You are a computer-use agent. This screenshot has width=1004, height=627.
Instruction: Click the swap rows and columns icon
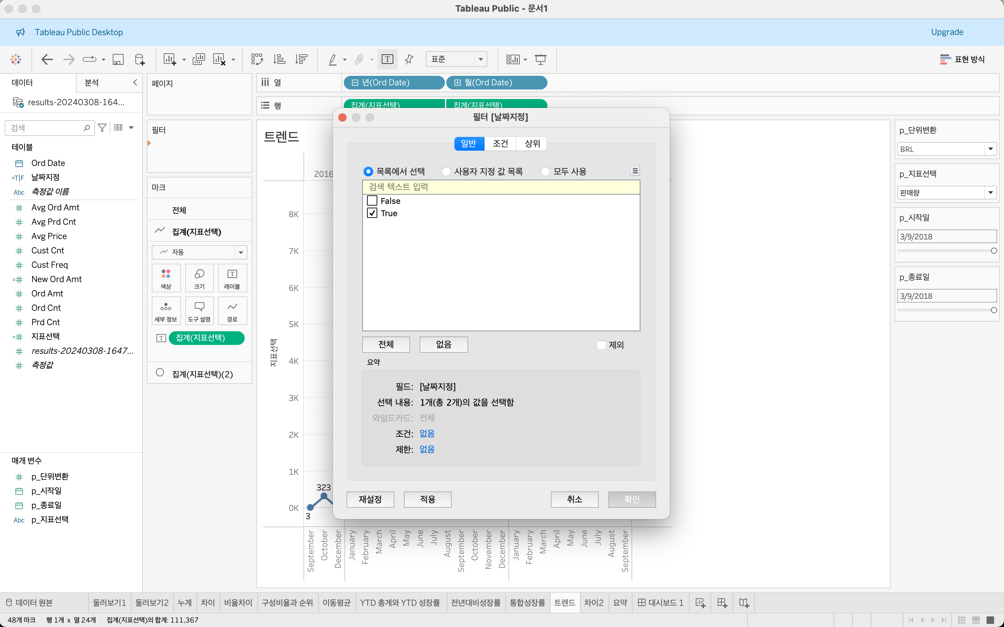point(257,59)
